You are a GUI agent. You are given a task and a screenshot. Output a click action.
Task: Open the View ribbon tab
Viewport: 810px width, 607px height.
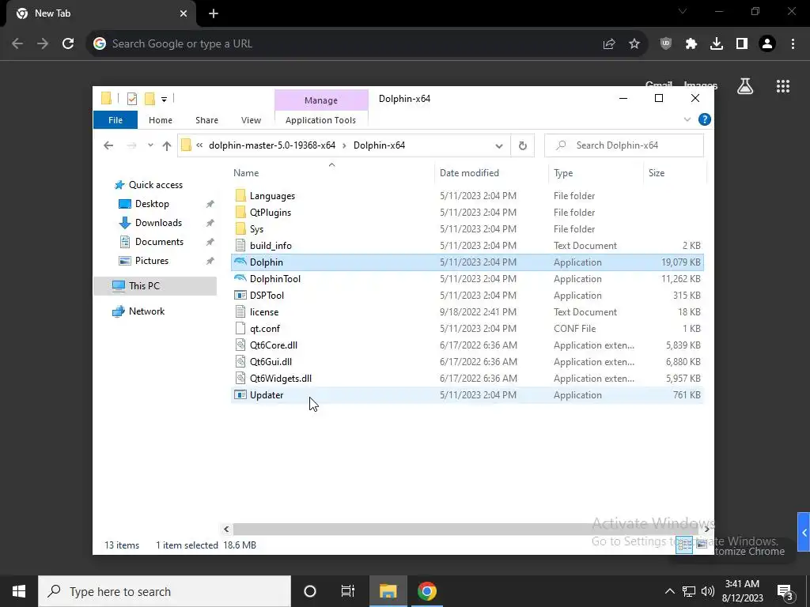coord(251,120)
